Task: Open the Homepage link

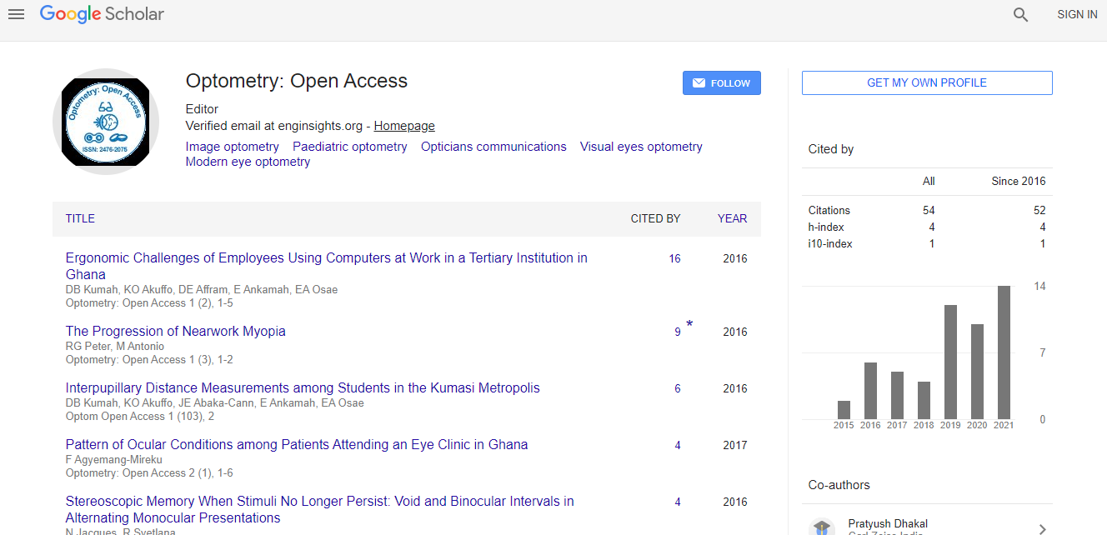Action: [404, 126]
